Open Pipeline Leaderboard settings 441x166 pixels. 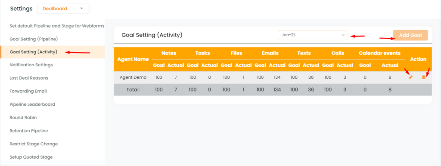point(32,105)
